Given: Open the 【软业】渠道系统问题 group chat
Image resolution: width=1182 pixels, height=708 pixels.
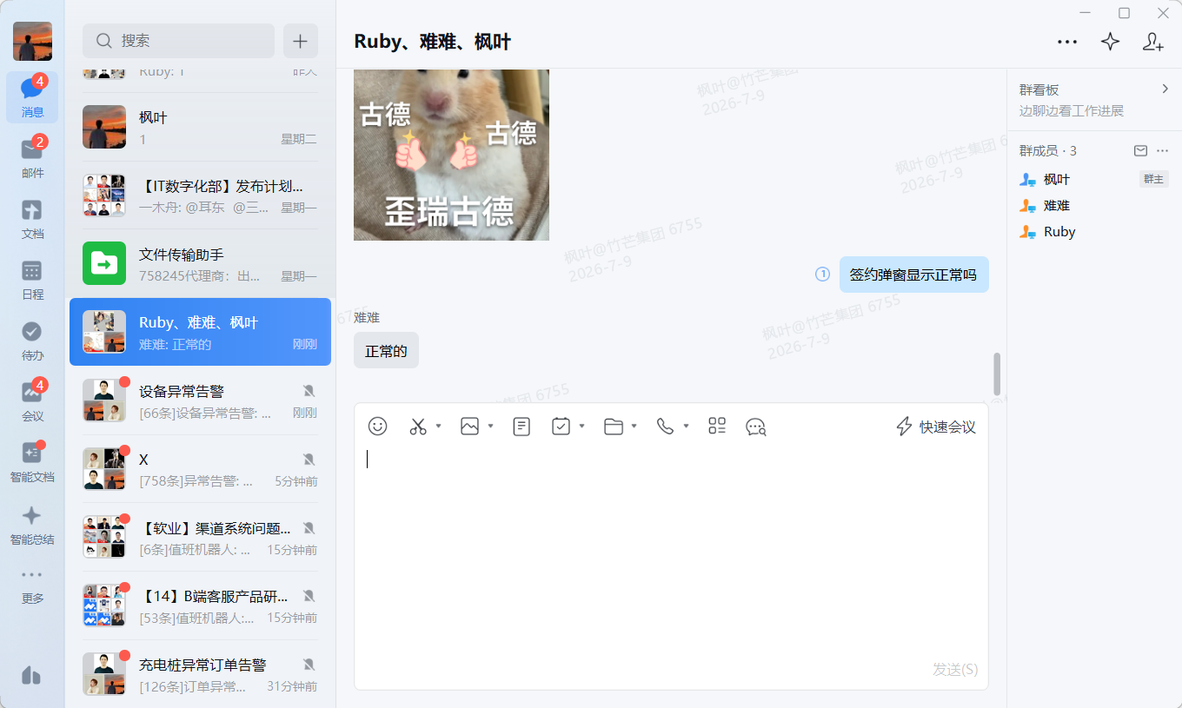Looking at the screenshot, I should point(200,537).
